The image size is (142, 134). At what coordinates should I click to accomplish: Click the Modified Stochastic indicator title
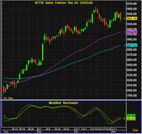(x=64, y=103)
